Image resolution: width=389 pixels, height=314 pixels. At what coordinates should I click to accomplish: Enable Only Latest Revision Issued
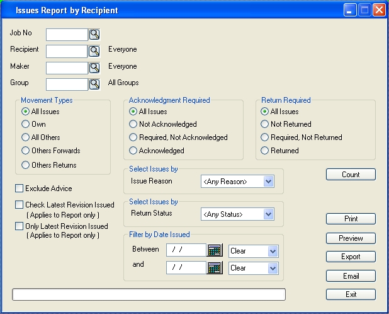click(19, 226)
